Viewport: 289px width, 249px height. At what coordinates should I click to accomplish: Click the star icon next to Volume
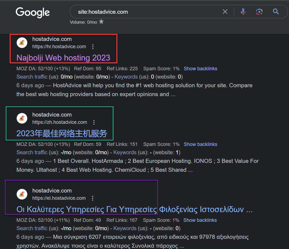point(101,22)
